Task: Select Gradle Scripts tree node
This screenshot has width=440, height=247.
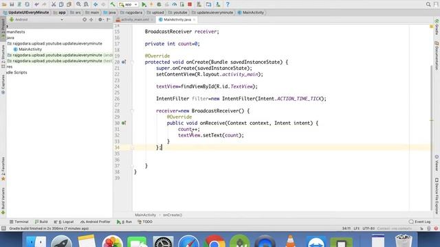Action: pyautogui.click(x=16, y=73)
